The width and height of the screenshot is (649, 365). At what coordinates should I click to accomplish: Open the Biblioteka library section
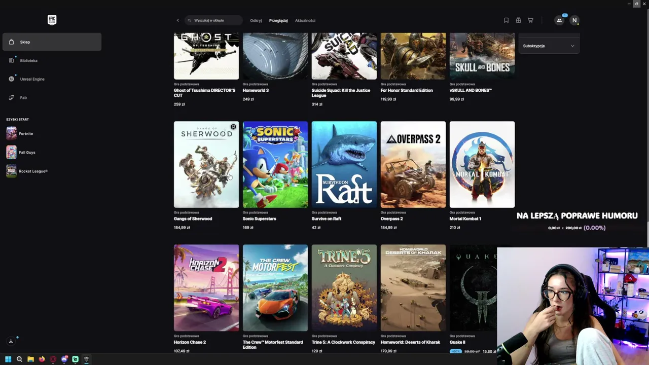[x=52, y=60]
